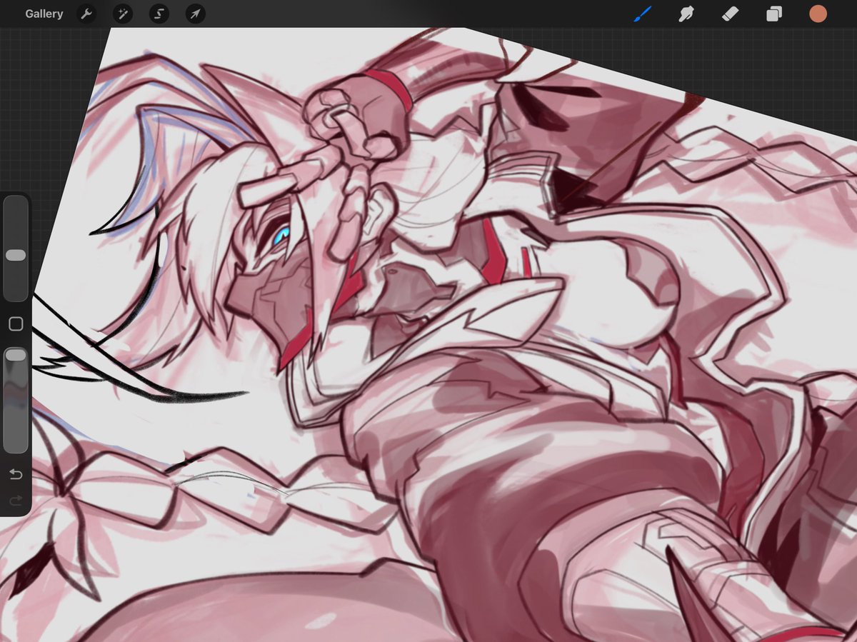Open the Layers panel

pos(774,14)
